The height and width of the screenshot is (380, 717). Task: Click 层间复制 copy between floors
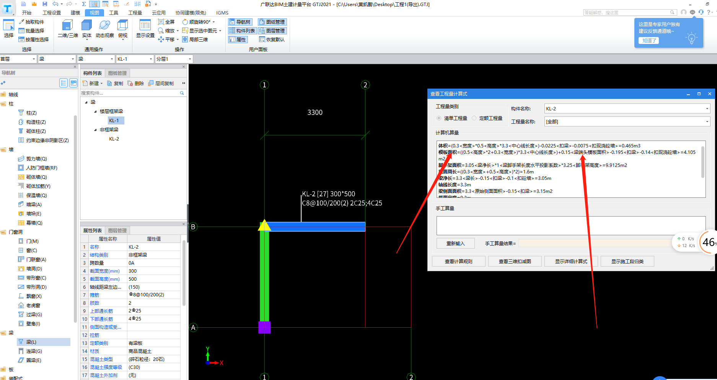click(161, 83)
